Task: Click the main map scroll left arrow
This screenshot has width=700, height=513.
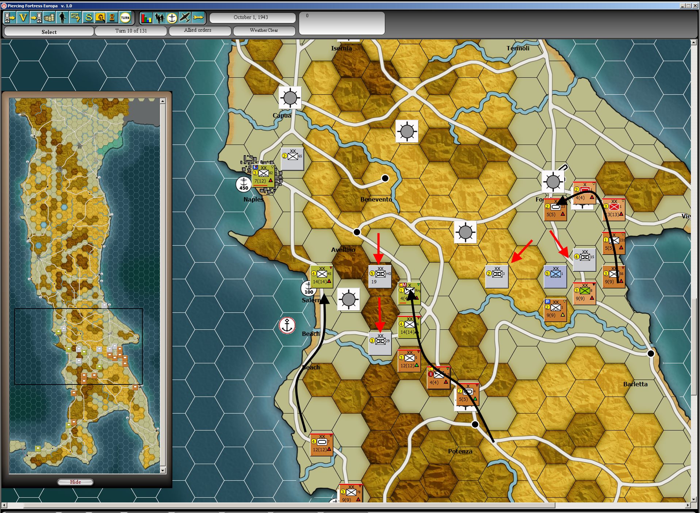Action: coord(4,505)
